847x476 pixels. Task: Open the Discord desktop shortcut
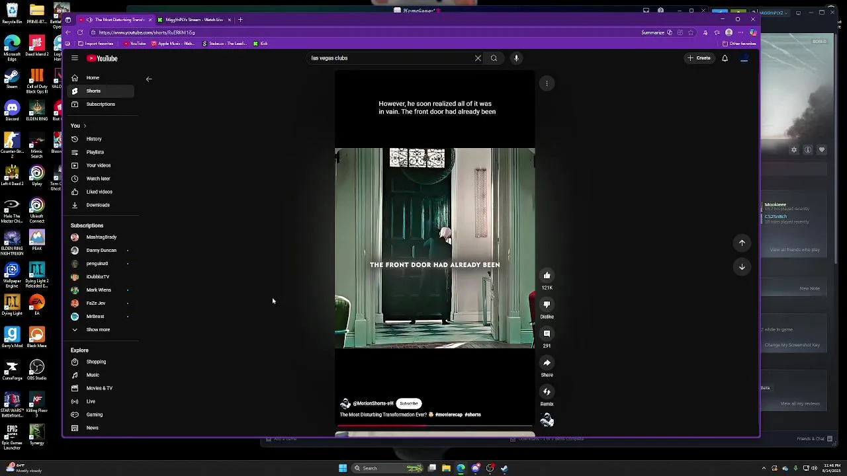[12, 111]
